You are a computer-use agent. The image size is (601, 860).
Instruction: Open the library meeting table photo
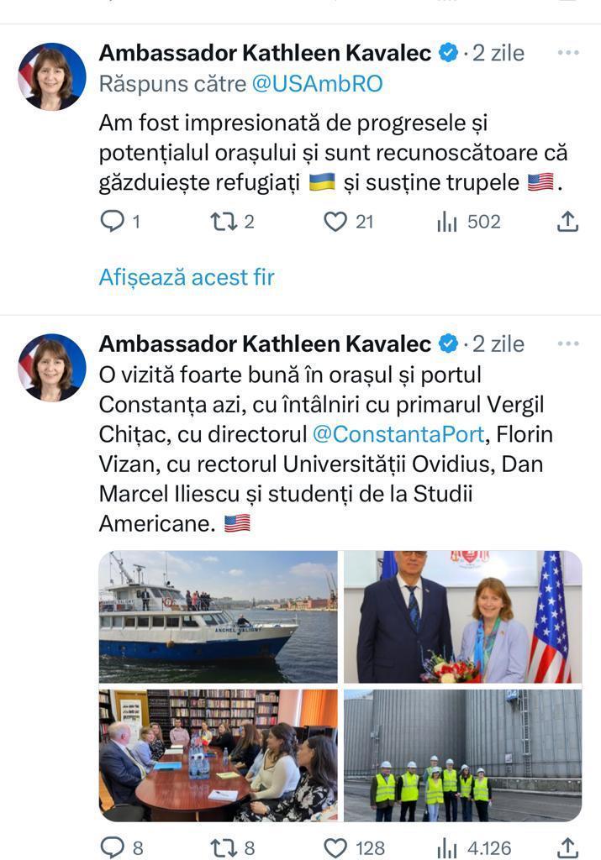(218, 755)
